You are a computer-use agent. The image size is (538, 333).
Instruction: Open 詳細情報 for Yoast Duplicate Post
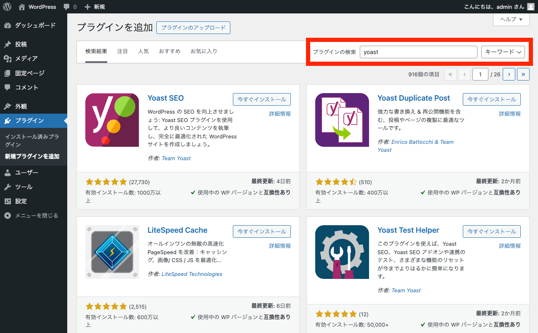pos(510,114)
